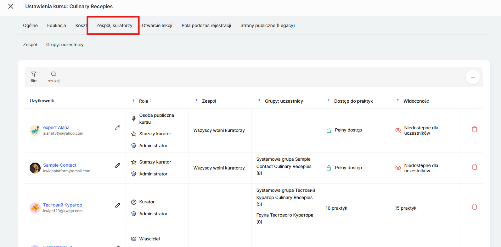Add a team member with plus button
This screenshot has width=501, height=247.
click(x=472, y=77)
